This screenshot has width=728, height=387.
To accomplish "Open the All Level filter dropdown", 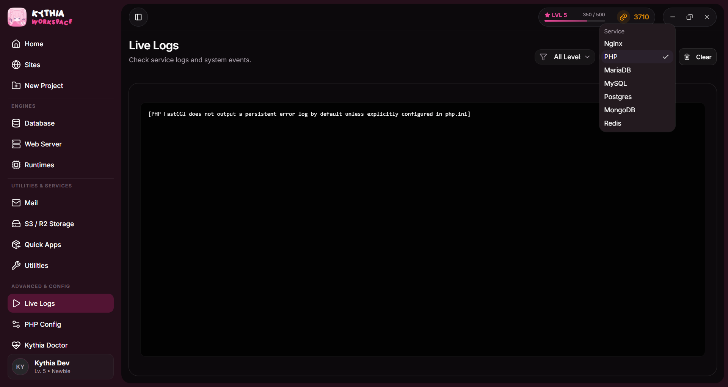I will tap(565, 57).
